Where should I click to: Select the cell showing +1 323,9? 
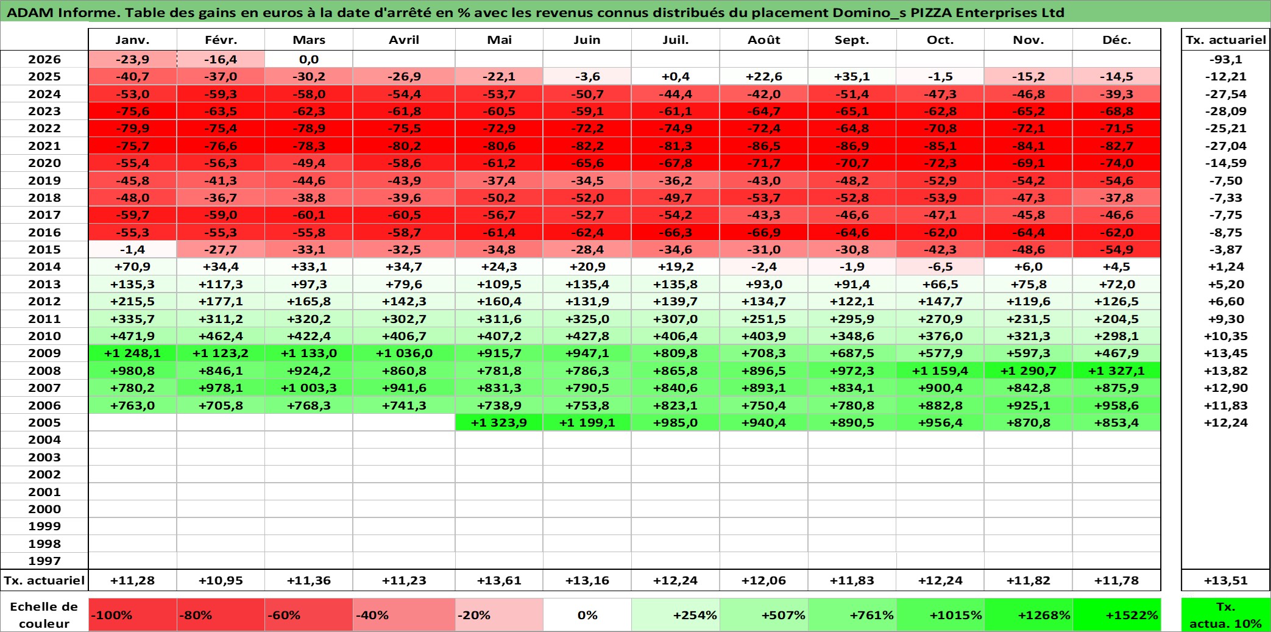click(x=499, y=422)
